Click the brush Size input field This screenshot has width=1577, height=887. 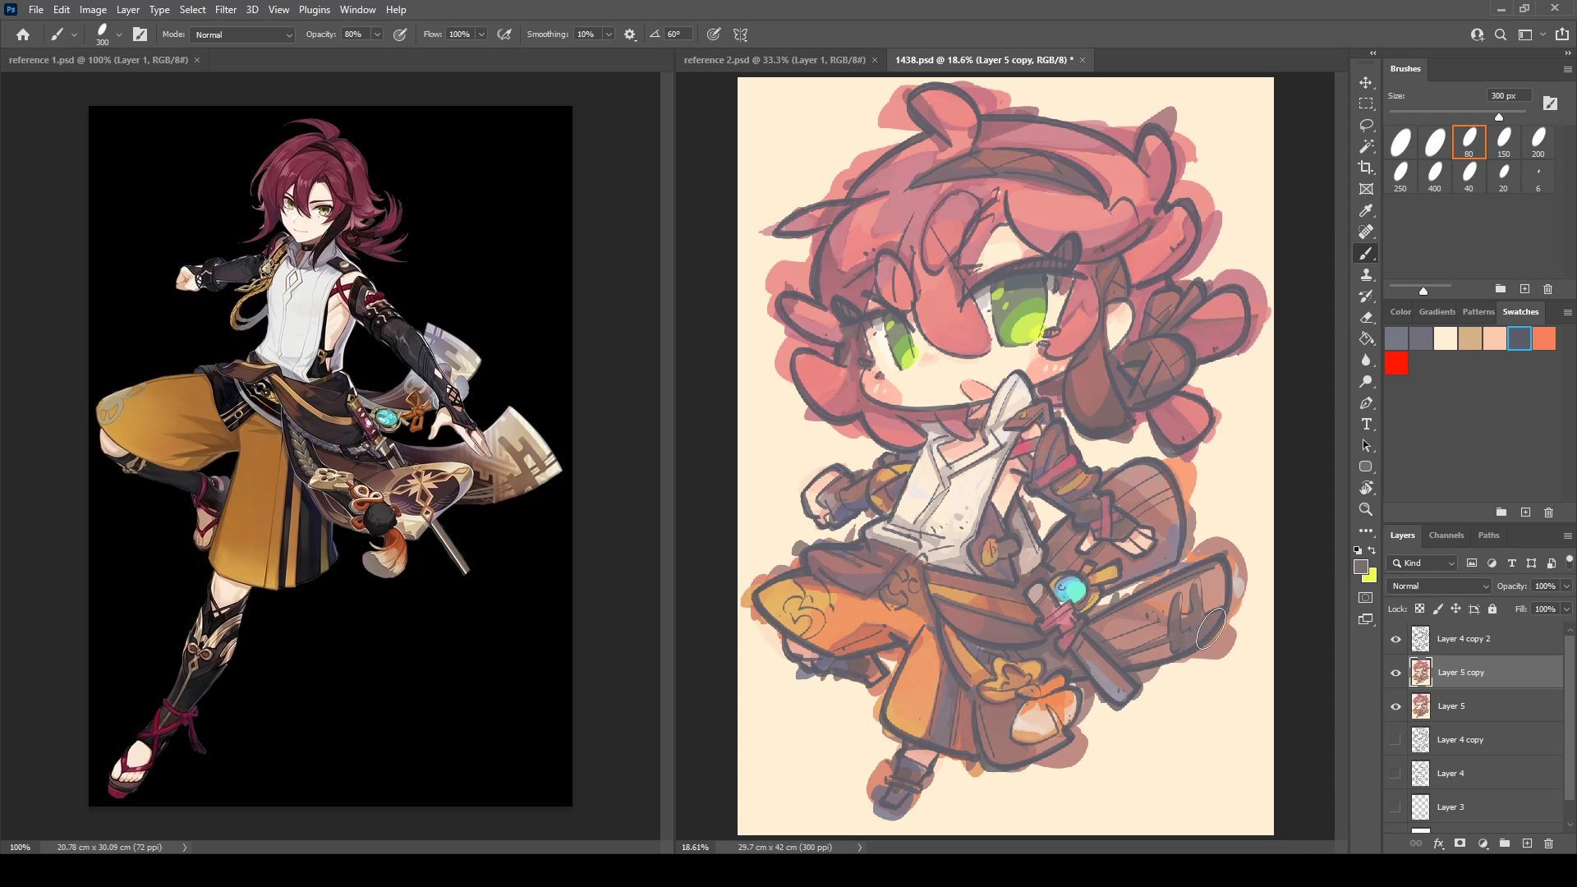(1507, 95)
